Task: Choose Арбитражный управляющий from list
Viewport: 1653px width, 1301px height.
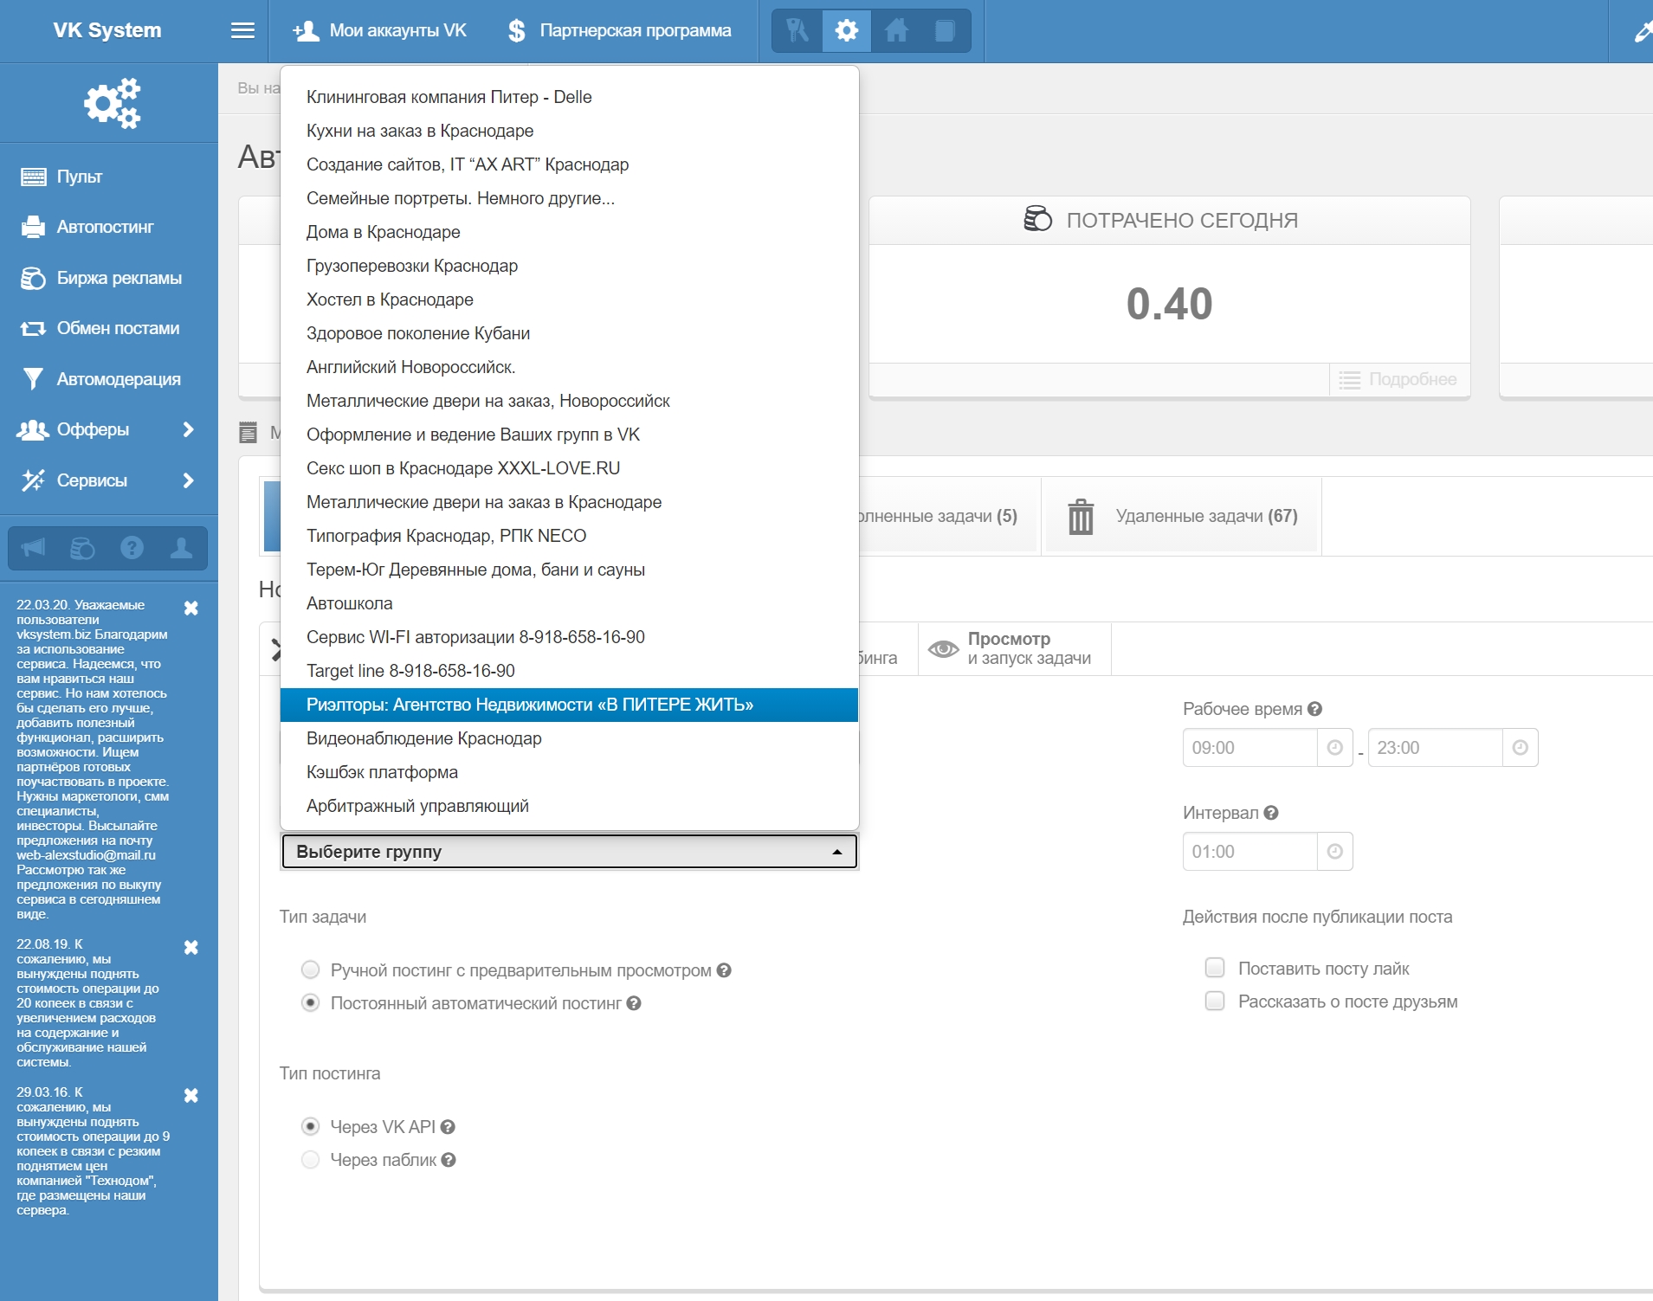Action: tap(569, 806)
